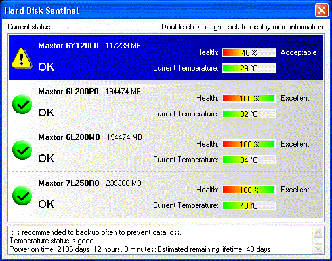Click the Excellent rating of Maxtor 6L200P0

[295, 98]
